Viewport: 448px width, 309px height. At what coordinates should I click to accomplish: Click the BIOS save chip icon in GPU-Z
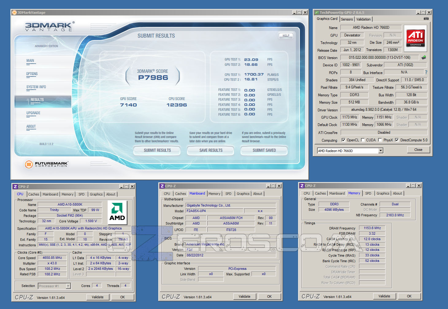pos(424,57)
